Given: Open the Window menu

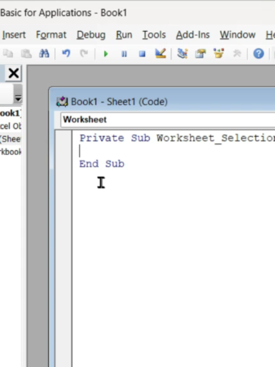Looking at the screenshot, I should [x=237, y=35].
